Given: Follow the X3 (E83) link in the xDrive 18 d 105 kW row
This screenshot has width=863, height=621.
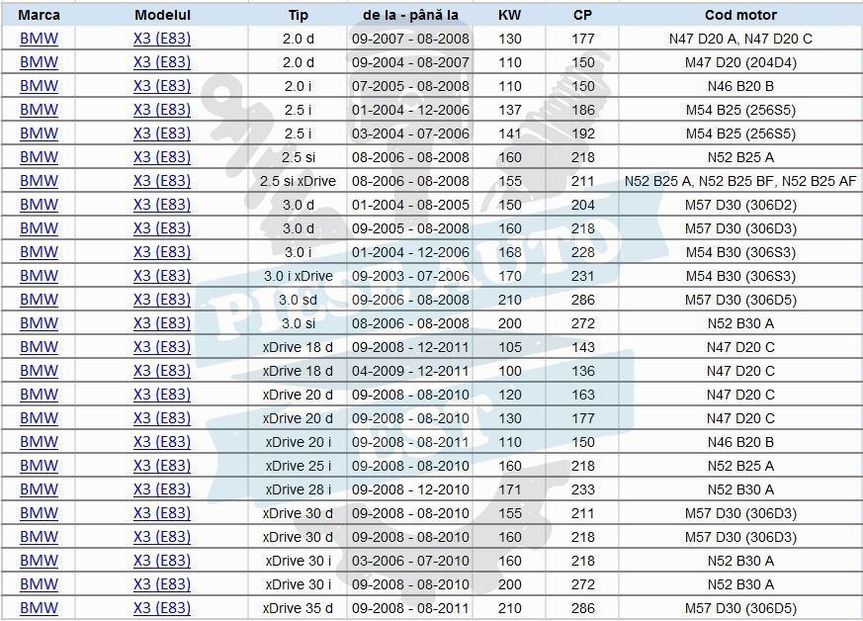Looking at the screenshot, I should [x=162, y=347].
